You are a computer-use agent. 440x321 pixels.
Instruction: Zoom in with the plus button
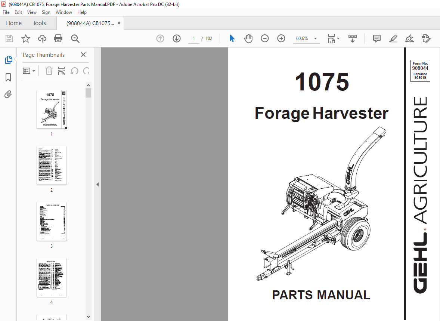tap(281, 38)
